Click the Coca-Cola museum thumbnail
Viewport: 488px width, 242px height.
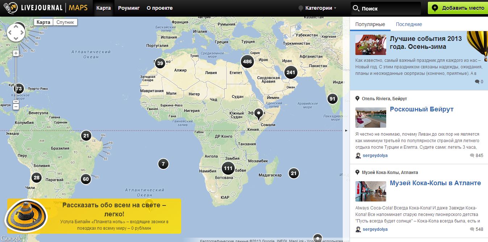371,191
